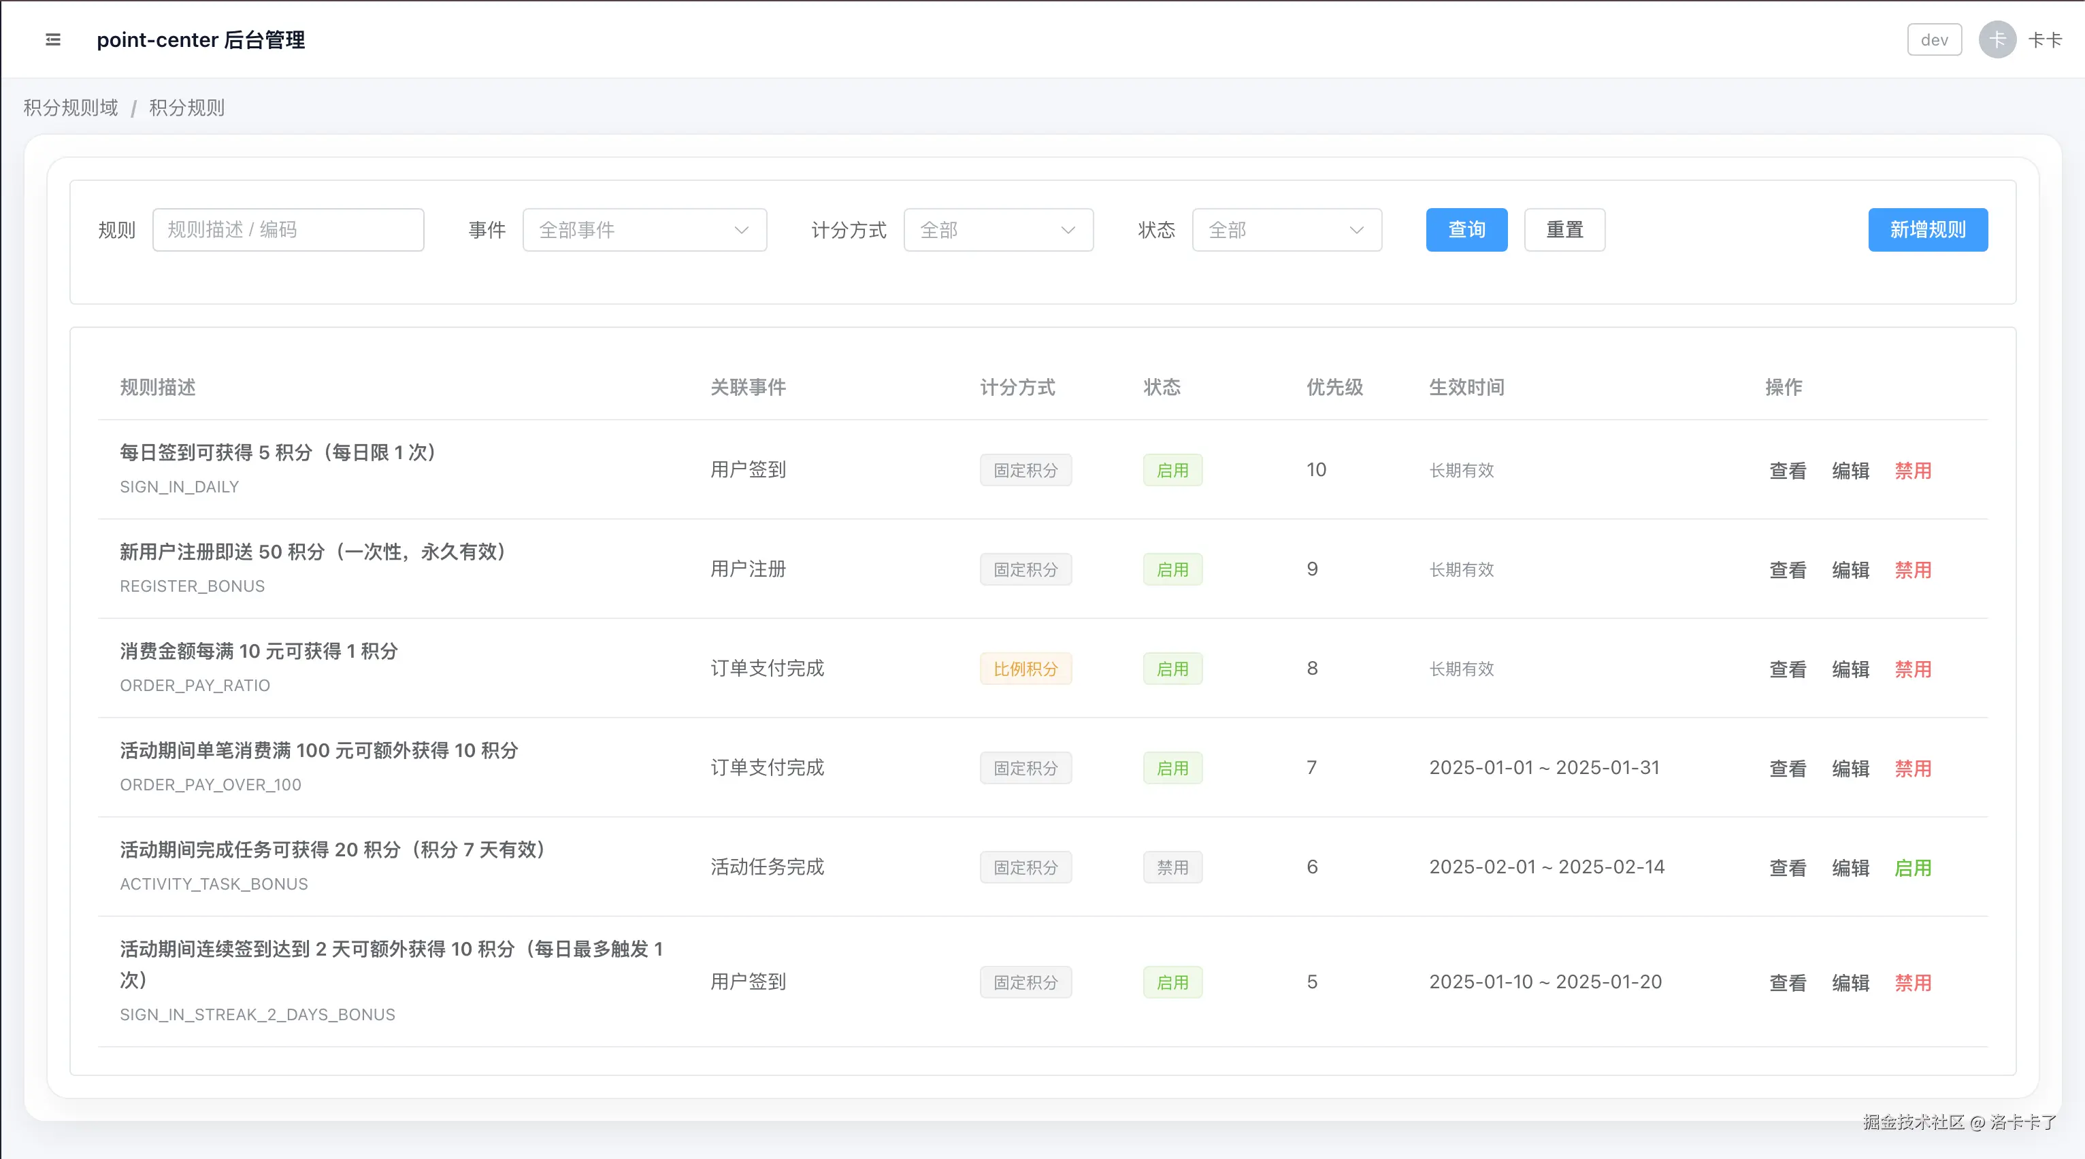Image resolution: width=2085 pixels, height=1159 pixels.
Task: Disable the SIGN_IN_DAILY rule via 禁用
Action: 1913,471
